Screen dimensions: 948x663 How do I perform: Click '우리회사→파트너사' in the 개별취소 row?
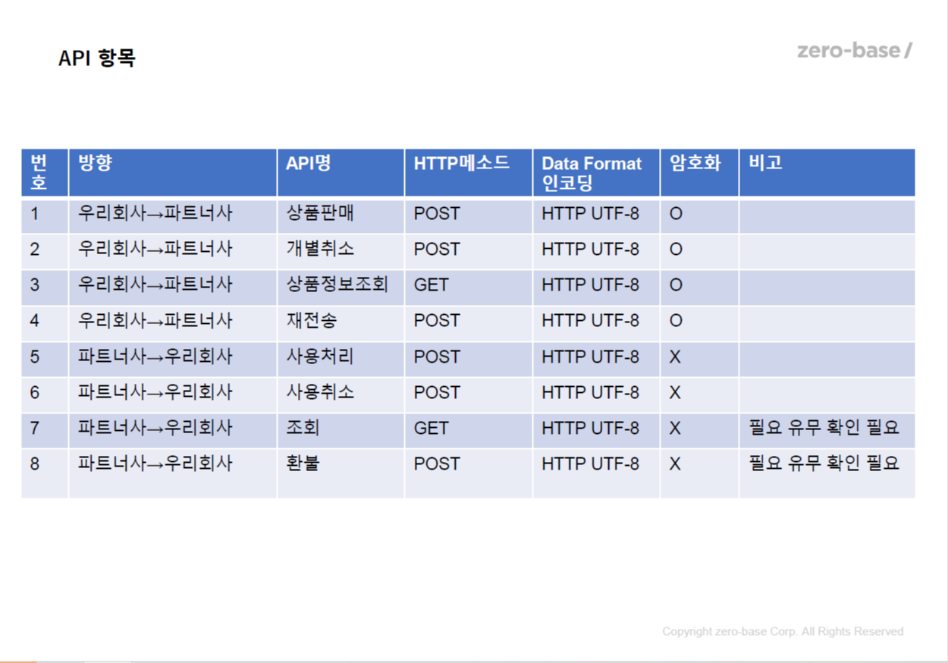[173, 251]
